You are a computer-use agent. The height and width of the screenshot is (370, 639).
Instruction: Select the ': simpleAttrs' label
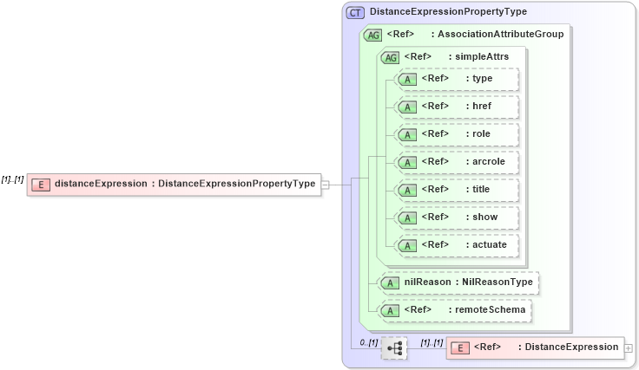478,56
